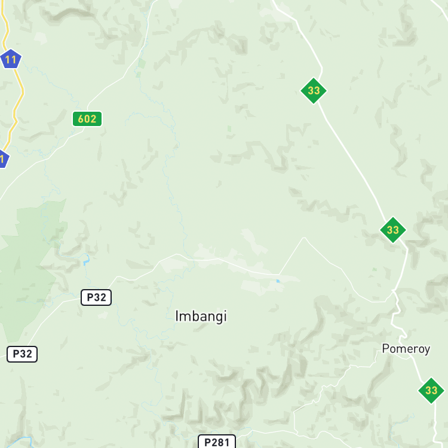
Task: Select the P32 shield beside the dark green reserve
Action: pyautogui.click(x=22, y=354)
